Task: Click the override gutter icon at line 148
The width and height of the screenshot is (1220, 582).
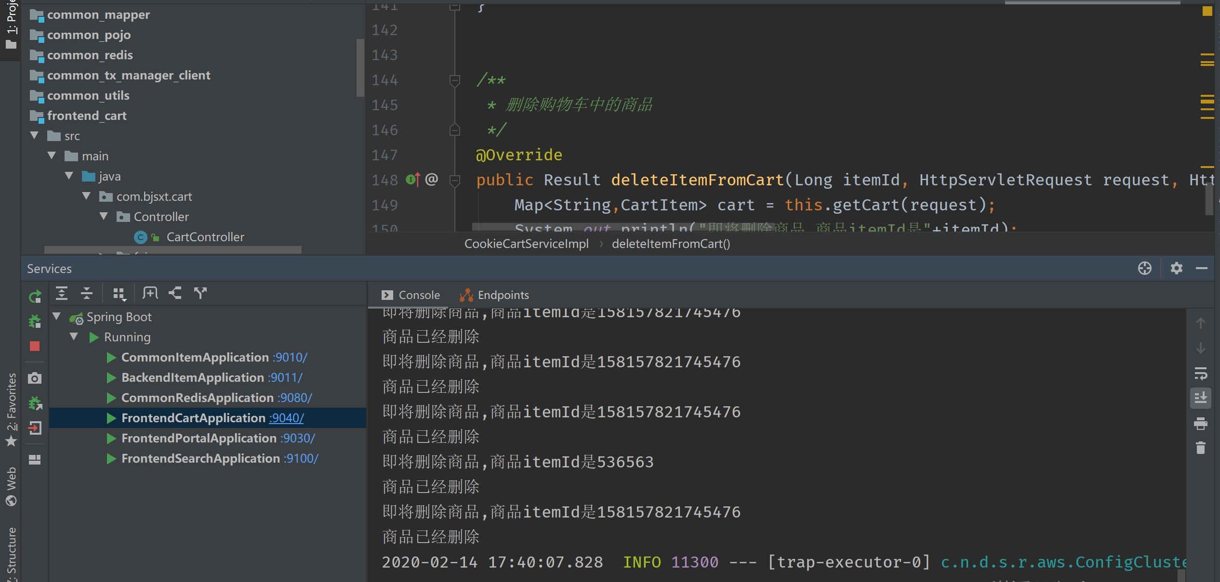Action: tap(413, 180)
